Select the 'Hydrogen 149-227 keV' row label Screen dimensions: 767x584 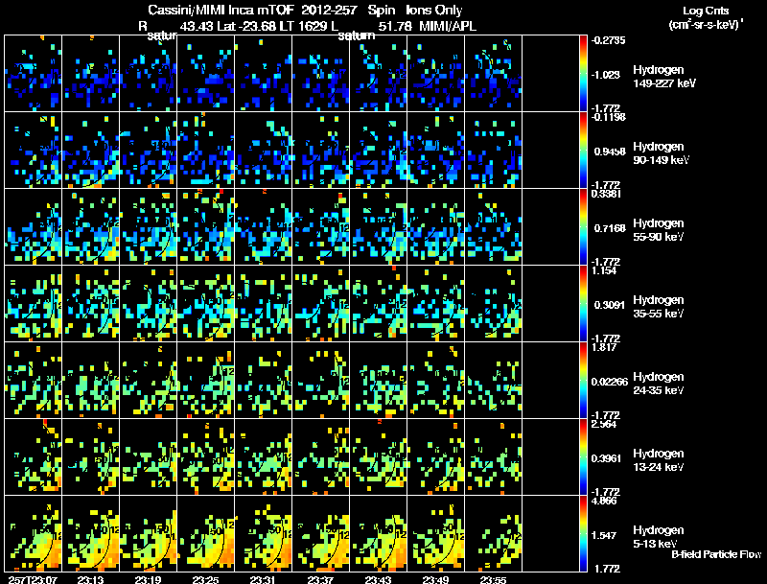(x=664, y=77)
